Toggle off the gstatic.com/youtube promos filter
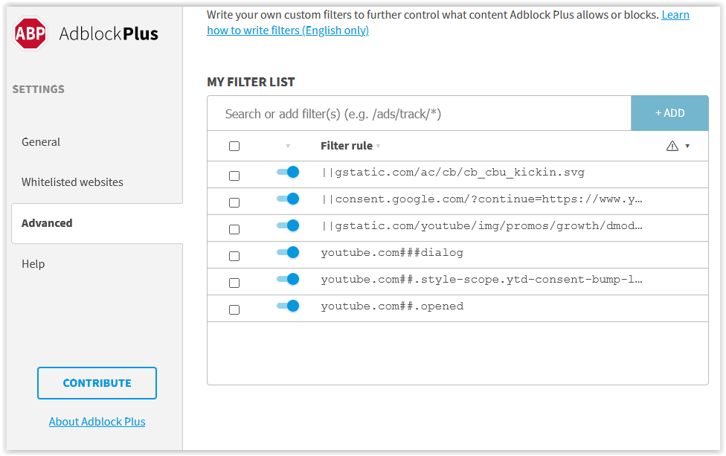This screenshot has height=456, width=726. tap(288, 226)
